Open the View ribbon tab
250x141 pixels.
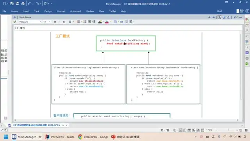point(102,11)
